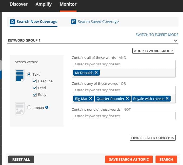Screen dimensions: 183x165
Task: Uncheck the Body checkbox
Action: click(34, 95)
